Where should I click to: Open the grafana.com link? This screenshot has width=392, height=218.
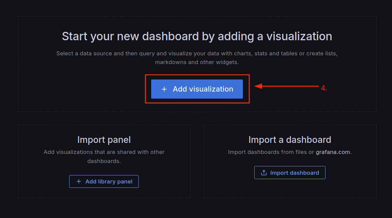pyautogui.click(x=333, y=152)
